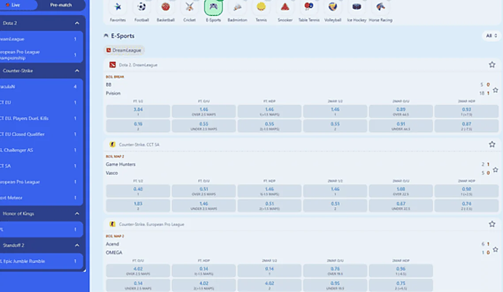Collapse the Honor of Kings sidebar section
The height and width of the screenshot is (292, 503).
77,213
